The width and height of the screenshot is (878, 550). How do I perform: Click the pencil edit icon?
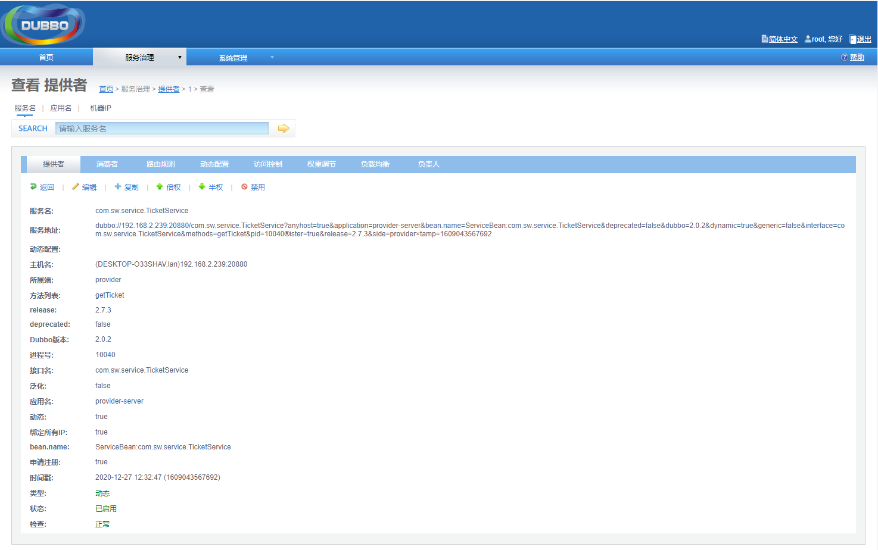pos(76,186)
